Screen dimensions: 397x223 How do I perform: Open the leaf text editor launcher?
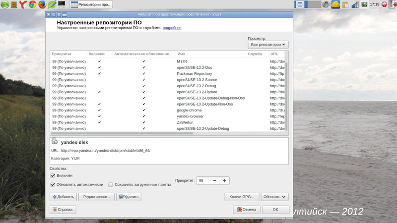52,4
